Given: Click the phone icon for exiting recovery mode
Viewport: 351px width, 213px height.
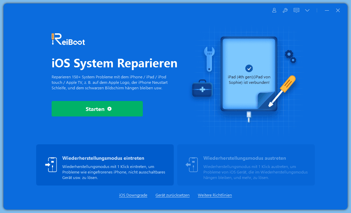Looking at the screenshot, I should tap(192, 165).
